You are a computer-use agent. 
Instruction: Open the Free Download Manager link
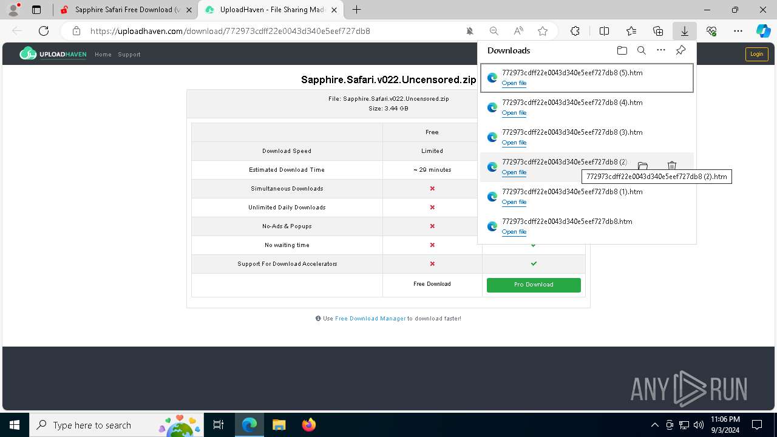click(x=370, y=319)
